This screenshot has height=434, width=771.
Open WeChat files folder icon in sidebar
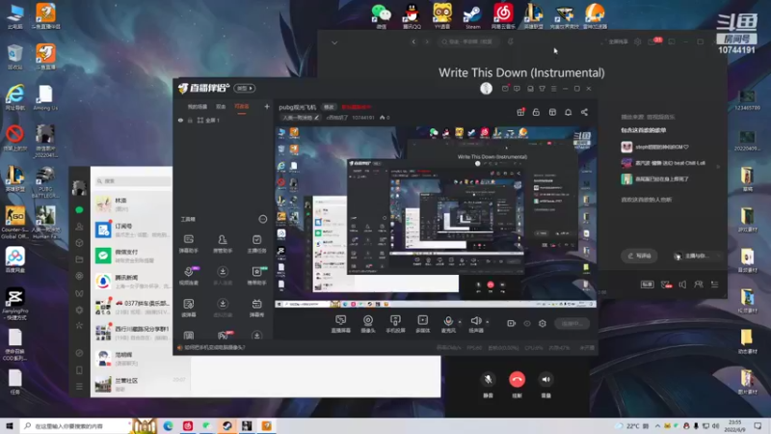79,259
